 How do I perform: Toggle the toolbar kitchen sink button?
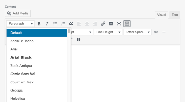(x=127, y=24)
